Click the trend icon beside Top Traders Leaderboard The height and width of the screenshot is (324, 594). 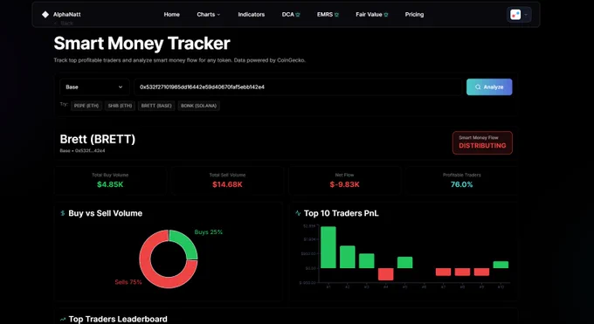point(63,320)
